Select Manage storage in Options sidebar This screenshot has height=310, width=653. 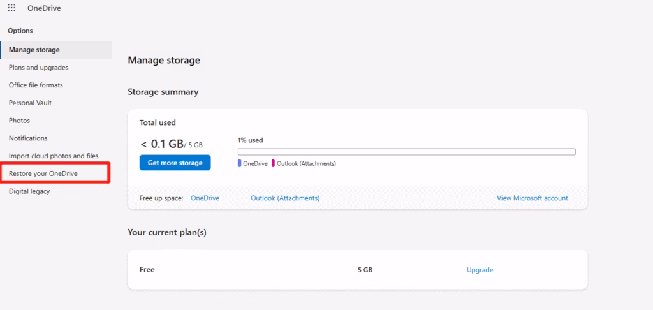[x=34, y=50]
